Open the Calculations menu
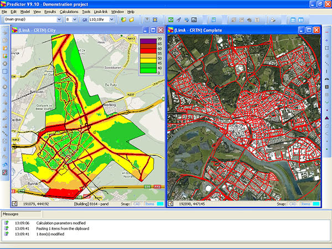 [69, 11]
